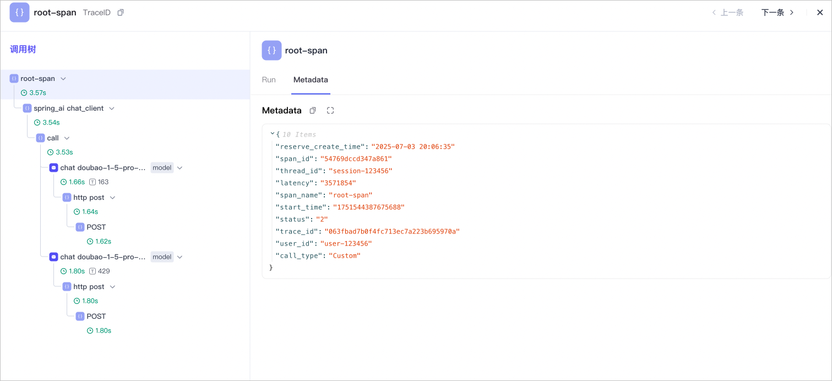
Task: Expand Metadata to fullscreen view
Action: [330, 111]
